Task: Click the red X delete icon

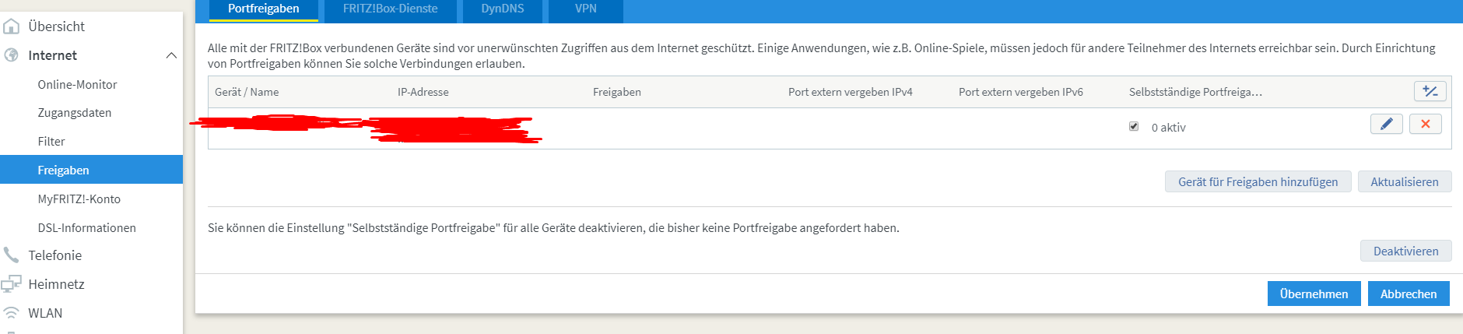Action: 1425,124
